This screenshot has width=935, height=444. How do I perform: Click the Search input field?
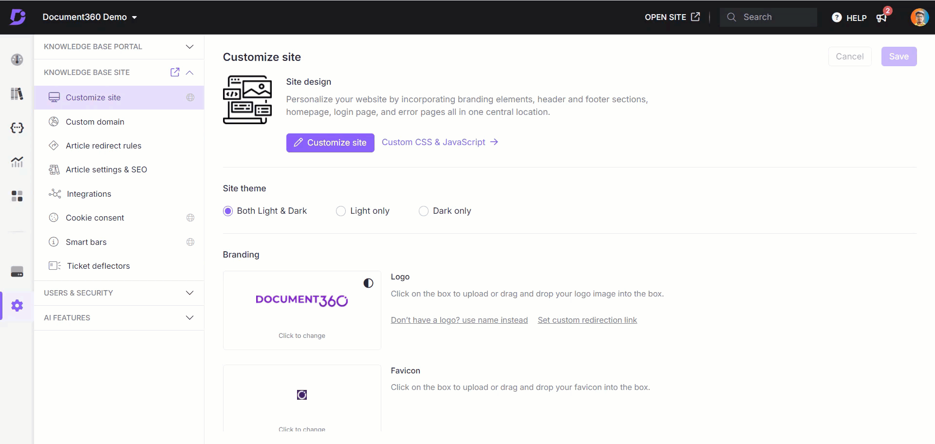(768, 17)
